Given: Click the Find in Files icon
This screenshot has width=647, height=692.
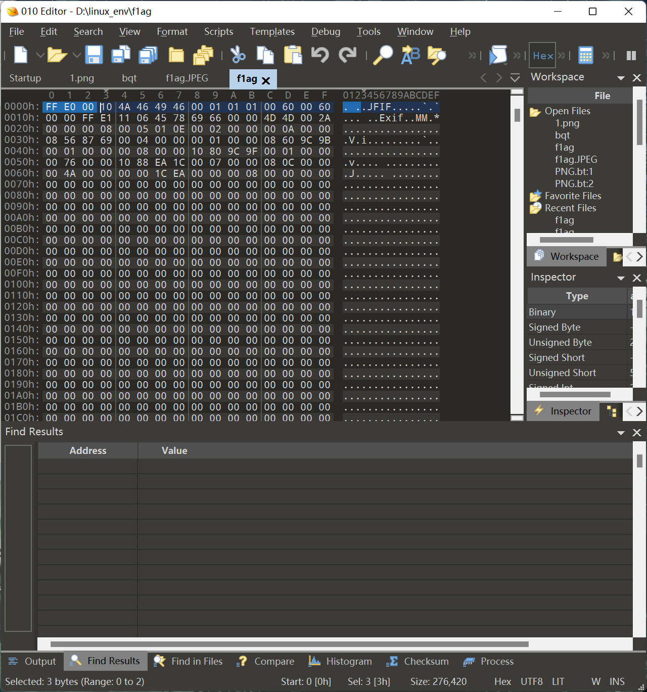Looking at the screenshot, I should tap(437, 55).
